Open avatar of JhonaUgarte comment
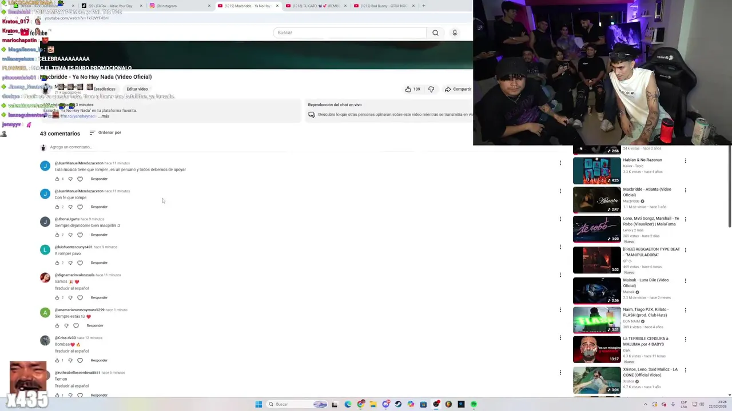The image size is (732, 411). point(45,221)
